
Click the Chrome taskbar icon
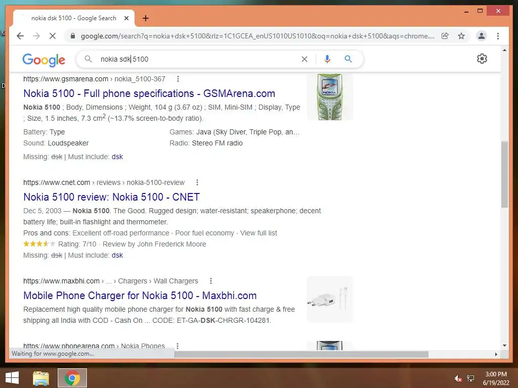[72, 378]
